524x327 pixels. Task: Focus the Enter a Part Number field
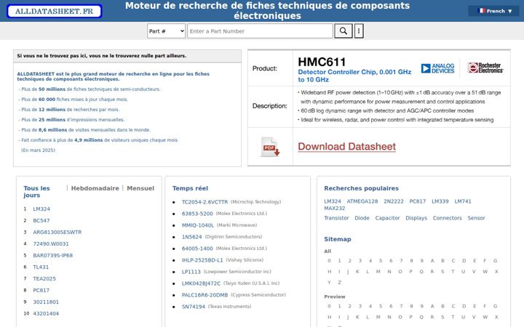coord(260,31)
